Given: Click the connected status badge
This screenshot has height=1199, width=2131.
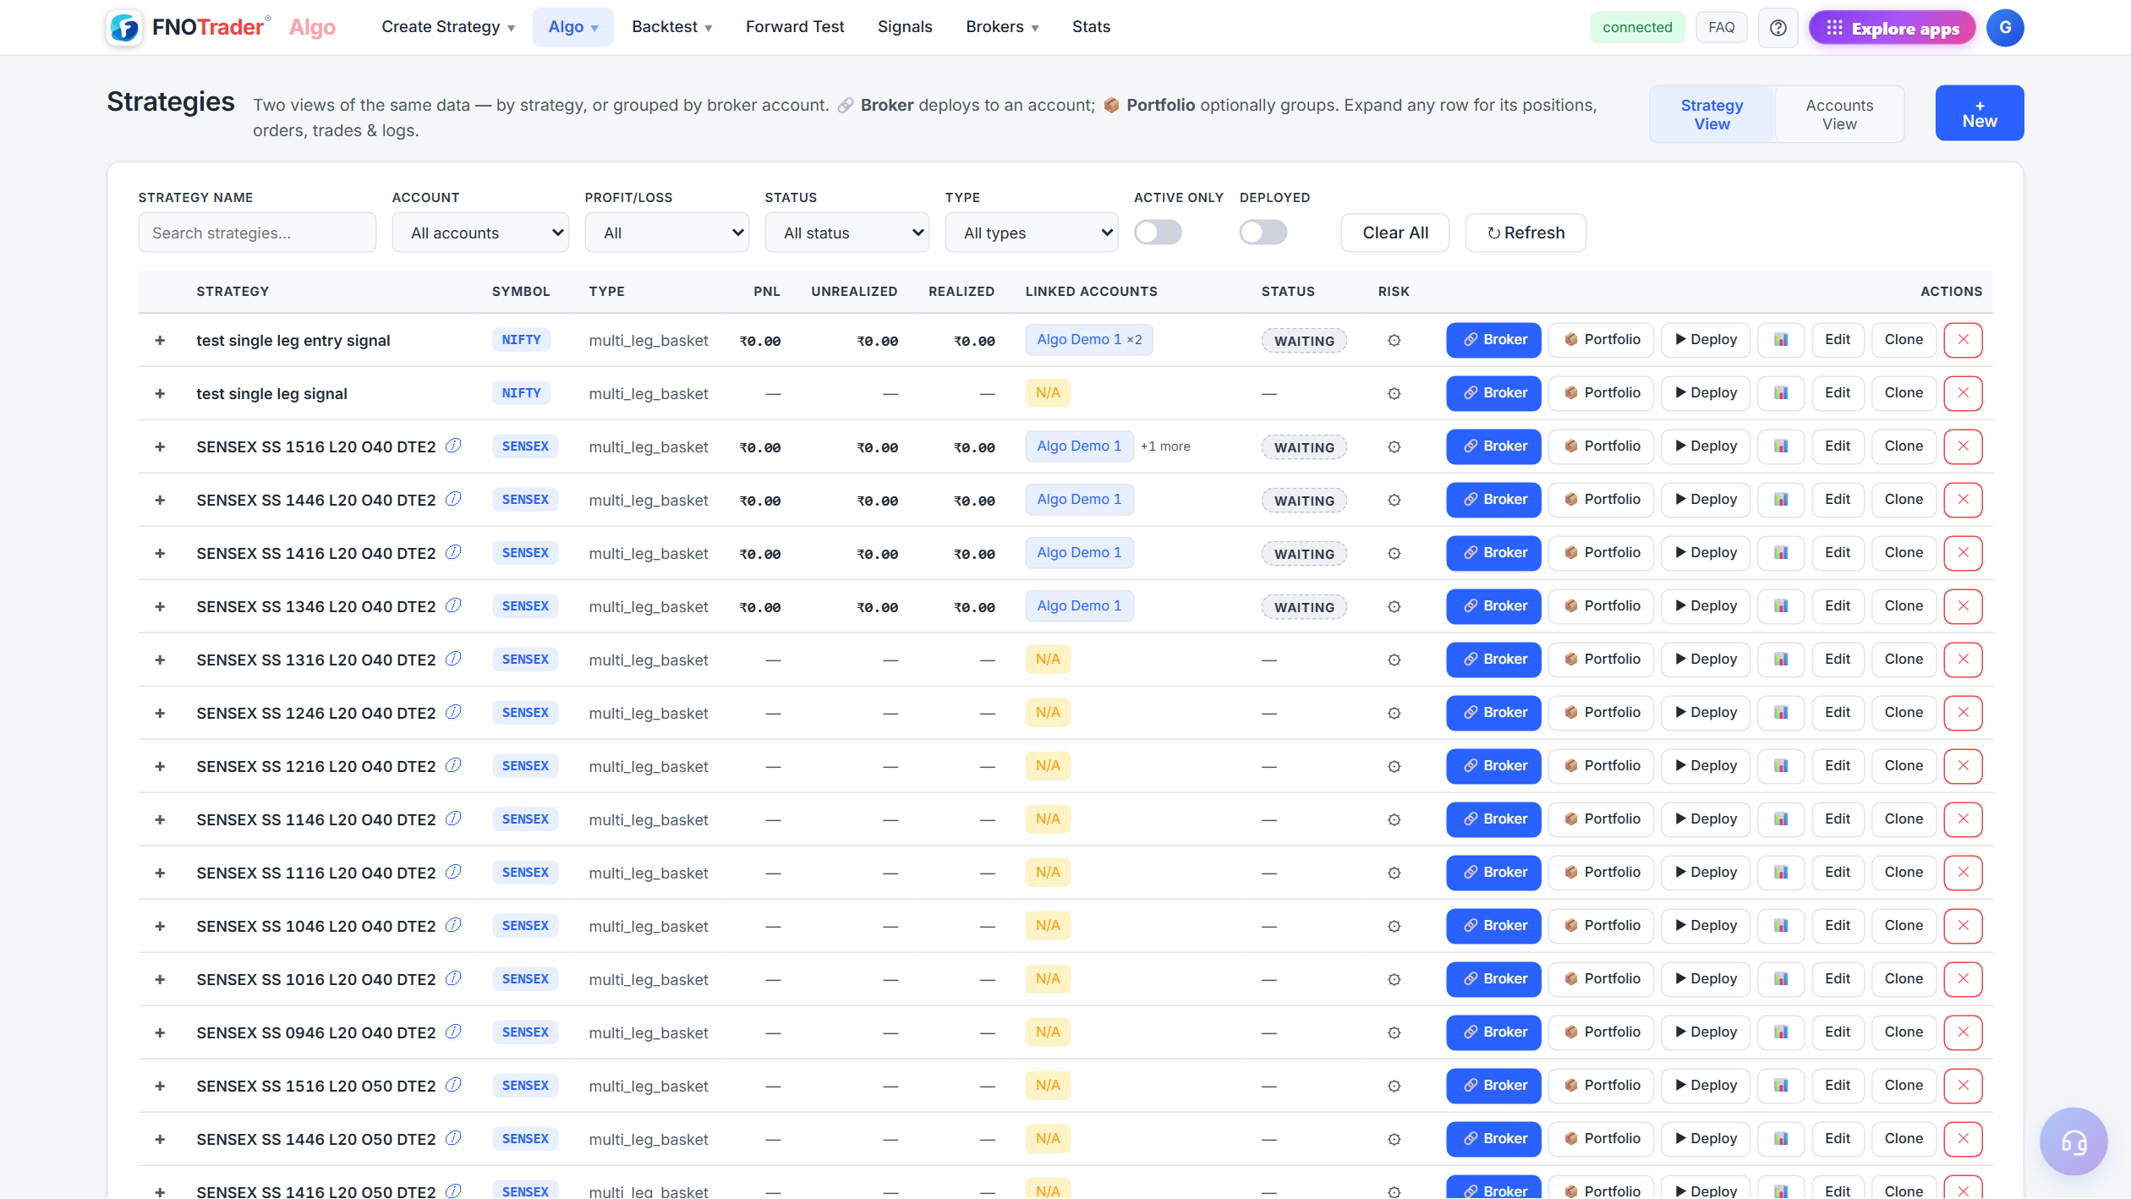Looking at the screenshot, I should [1637, 28].
